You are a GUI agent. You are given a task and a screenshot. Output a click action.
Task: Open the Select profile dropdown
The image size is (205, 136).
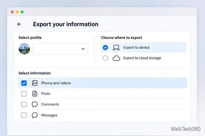pos(61,49)
